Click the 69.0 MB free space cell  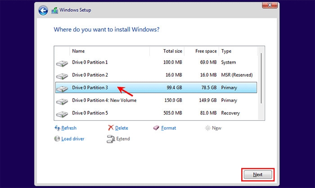click(x=208, y=62)
